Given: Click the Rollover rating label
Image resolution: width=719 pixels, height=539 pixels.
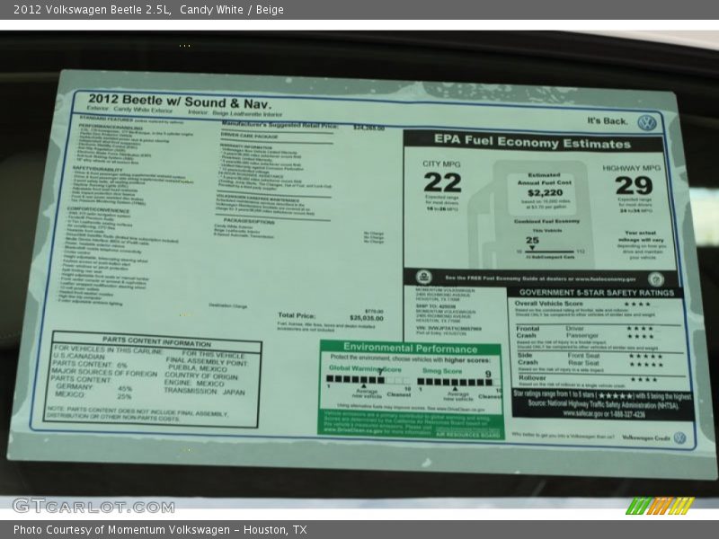Looking at the screenshot, I should pyautogui.click(x=532, y=378).
